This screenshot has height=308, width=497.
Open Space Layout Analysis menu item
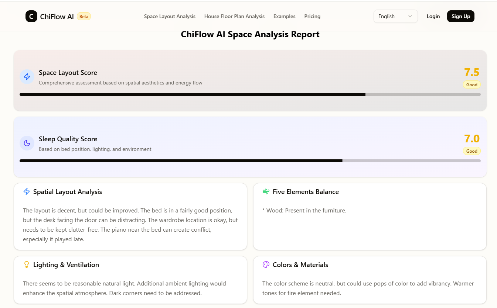click(170, 16)
